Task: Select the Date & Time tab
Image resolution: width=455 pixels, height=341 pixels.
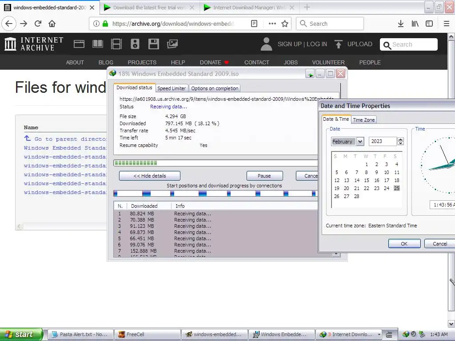Action: (x=336, y=119)
